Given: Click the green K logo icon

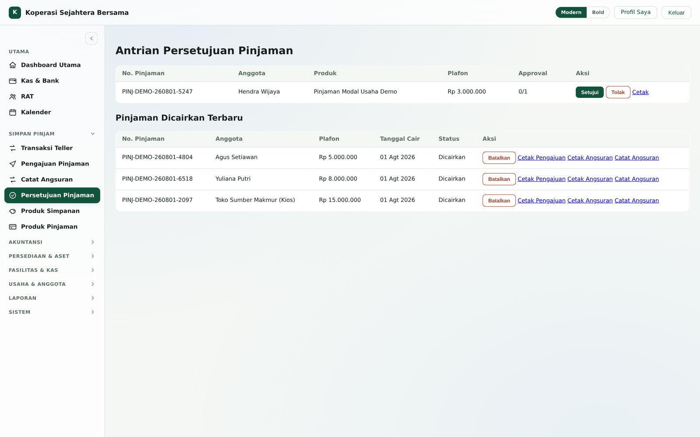Looking at the screenshot, I should tap(15, 13).
